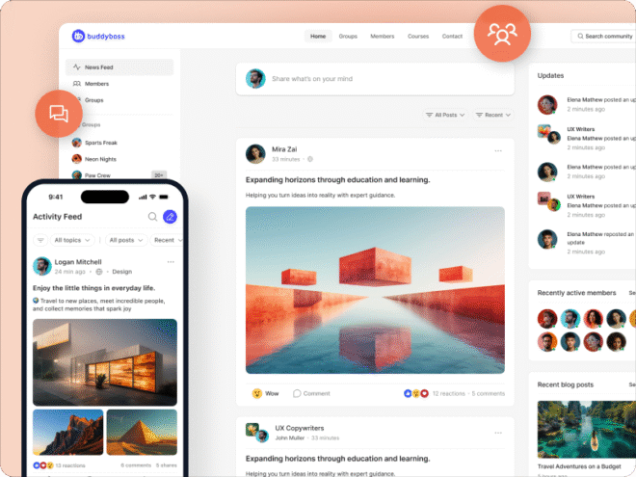The height and width of the screenshot is (477, 636).
Task: Tap the Design topic tag on phone
Action: (x=121, y=272)
